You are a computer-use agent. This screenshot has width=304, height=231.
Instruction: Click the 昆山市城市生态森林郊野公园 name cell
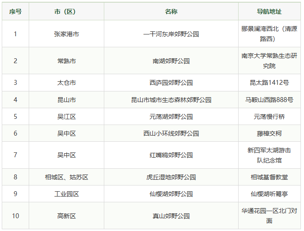coord(171,100)
